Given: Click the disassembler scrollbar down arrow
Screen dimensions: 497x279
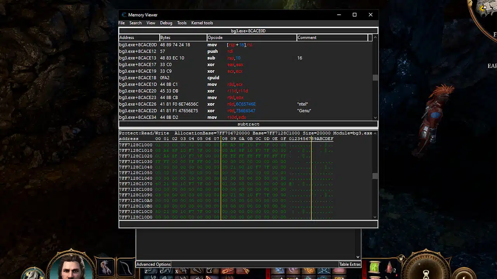Looking at the screenshot, I should 375,117.
